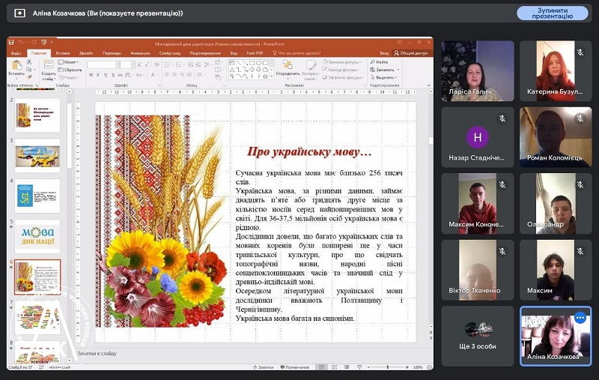
Task: Click purple Н avatar of Назар
Action: 478,137
